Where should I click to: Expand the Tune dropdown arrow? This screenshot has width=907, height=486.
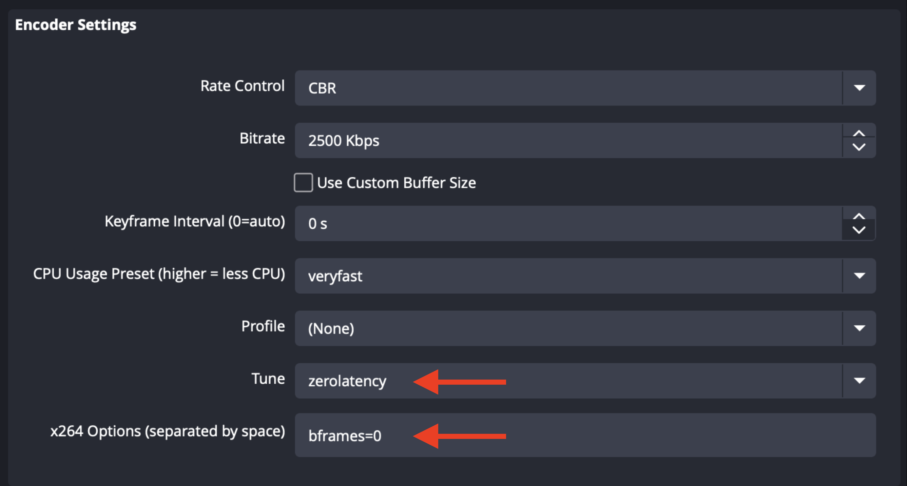(859, 380)
